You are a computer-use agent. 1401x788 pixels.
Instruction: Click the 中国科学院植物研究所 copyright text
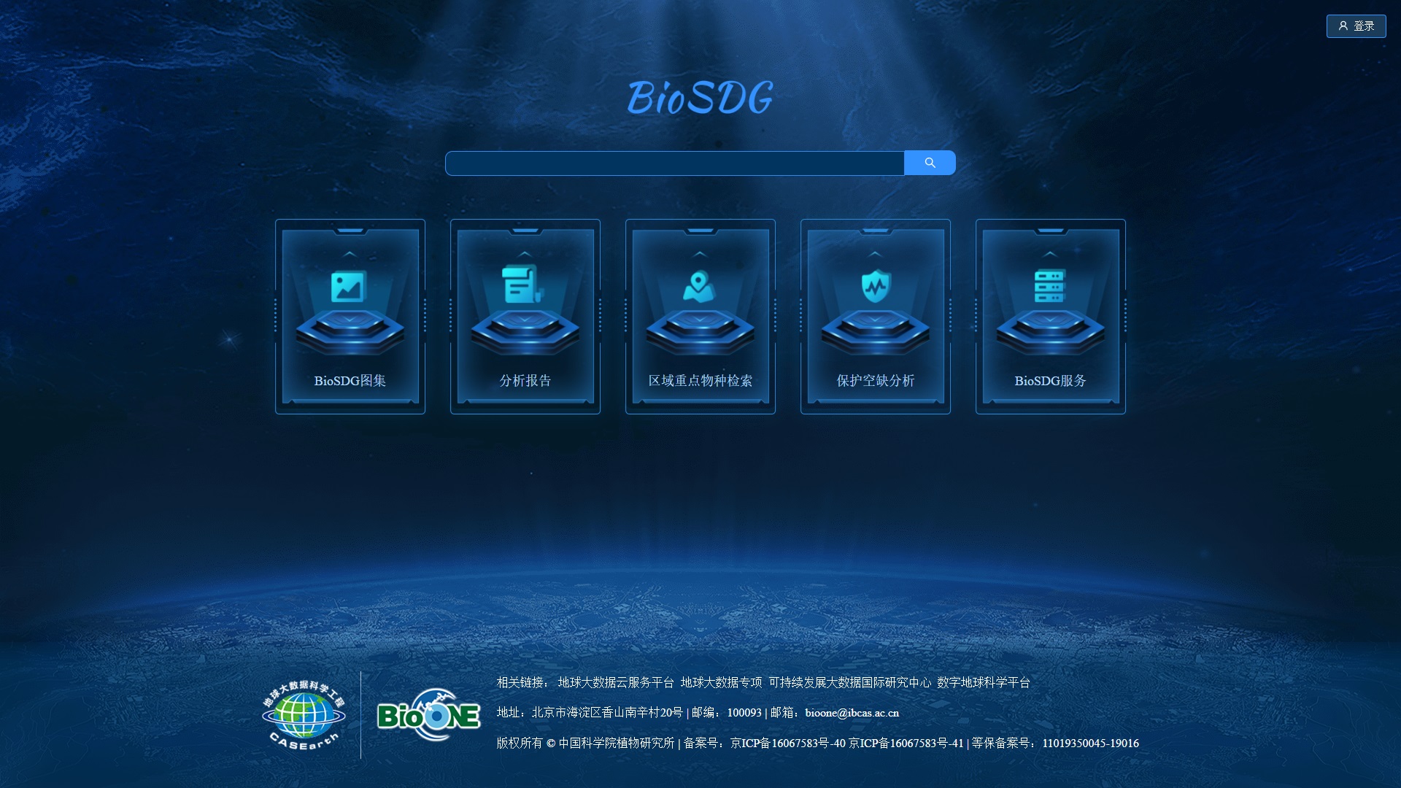(617, 743)
